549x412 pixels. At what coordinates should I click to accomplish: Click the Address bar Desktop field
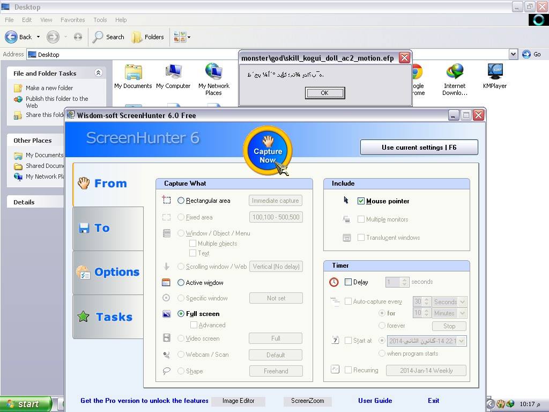pyautogui.click(x=268, y=54)
